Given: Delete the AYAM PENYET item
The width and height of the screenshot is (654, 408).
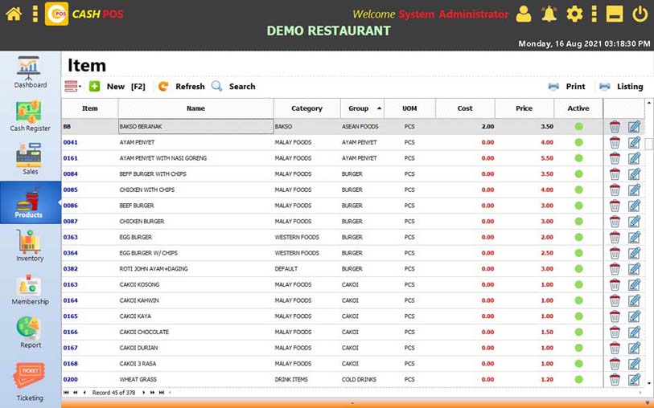Looking at the screenshot, I should [615, 142].
